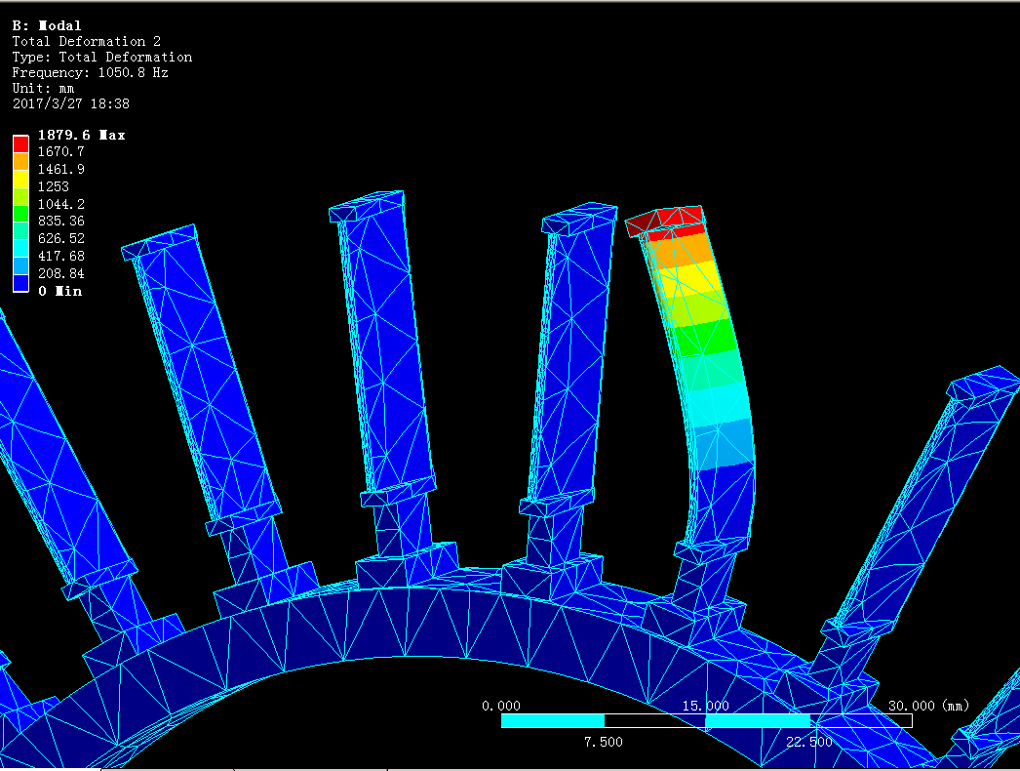Select the Total Deformation 2 label
This screenshot has height=771, width=1020.
(x=86, y=41)
